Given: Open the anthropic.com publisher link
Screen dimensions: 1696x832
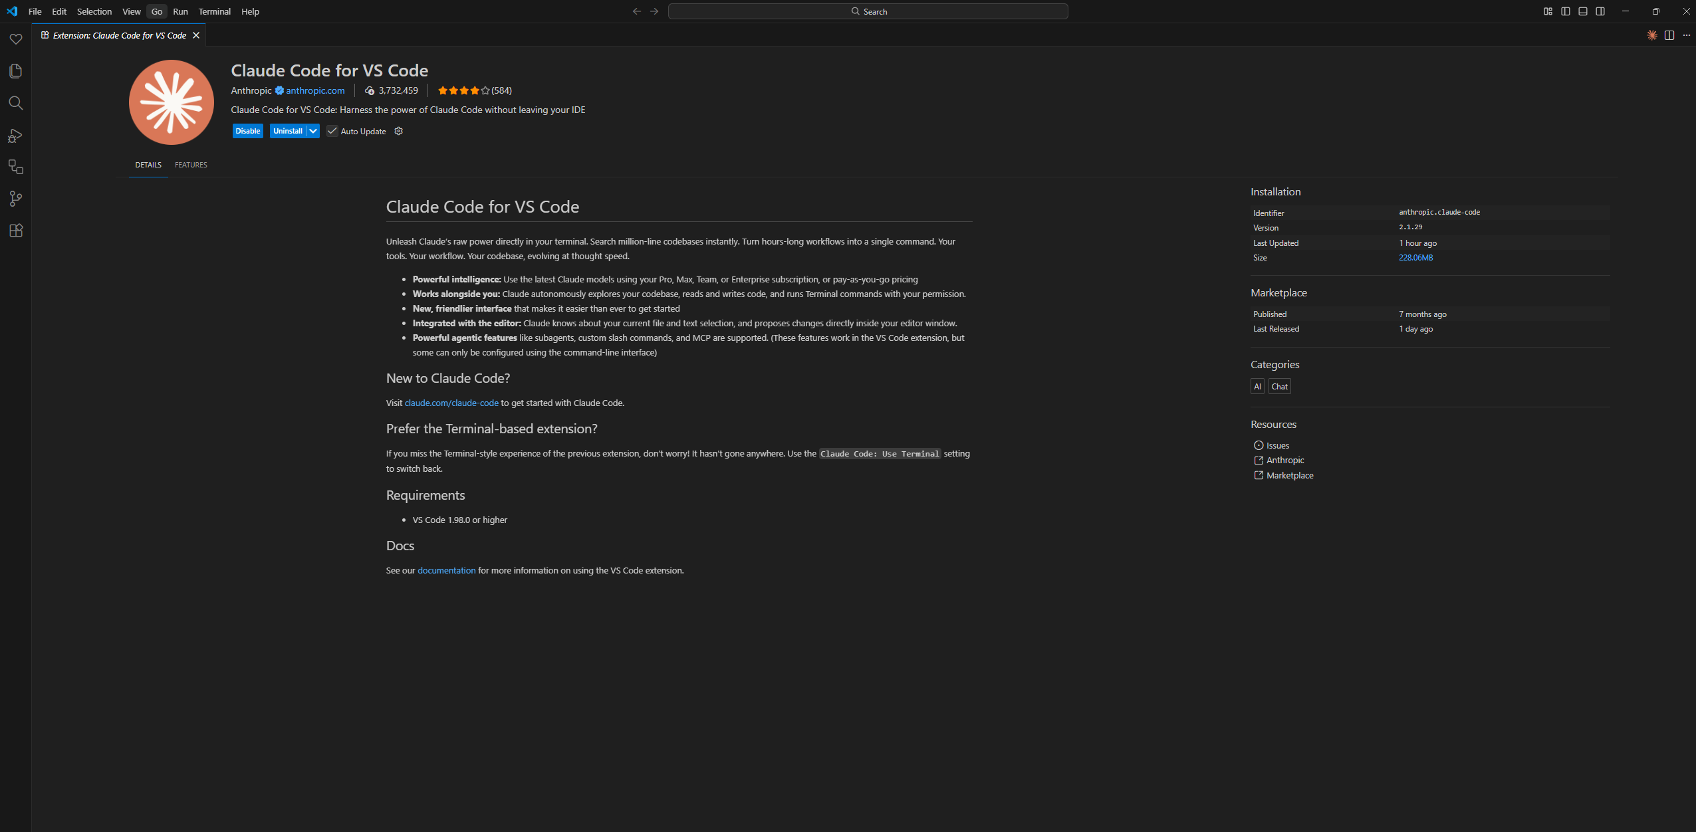Looking at the screenshot, I should pos(314,90).
